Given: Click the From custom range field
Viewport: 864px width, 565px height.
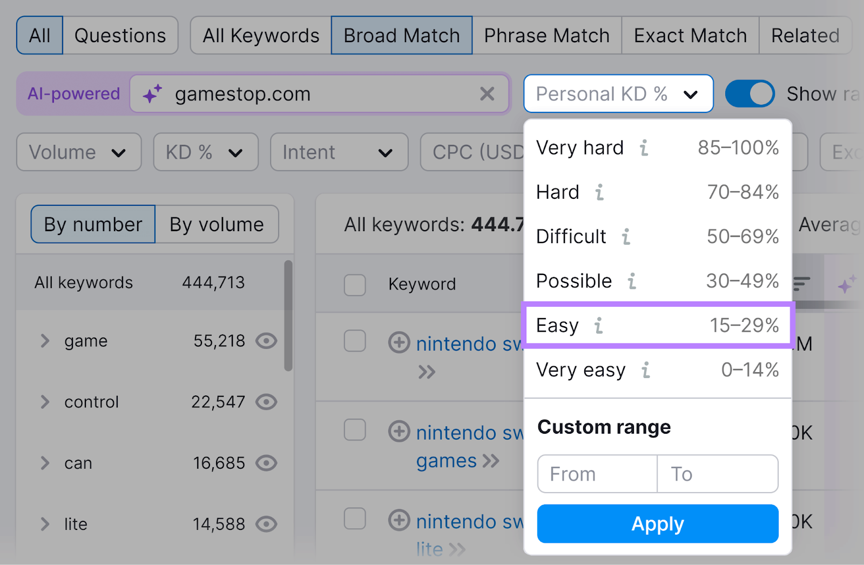Looking at the screenshot, I should (596, 474).
